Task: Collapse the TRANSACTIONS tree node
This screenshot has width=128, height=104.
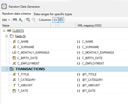Action: pyautogui.click(x=6, y=69)
